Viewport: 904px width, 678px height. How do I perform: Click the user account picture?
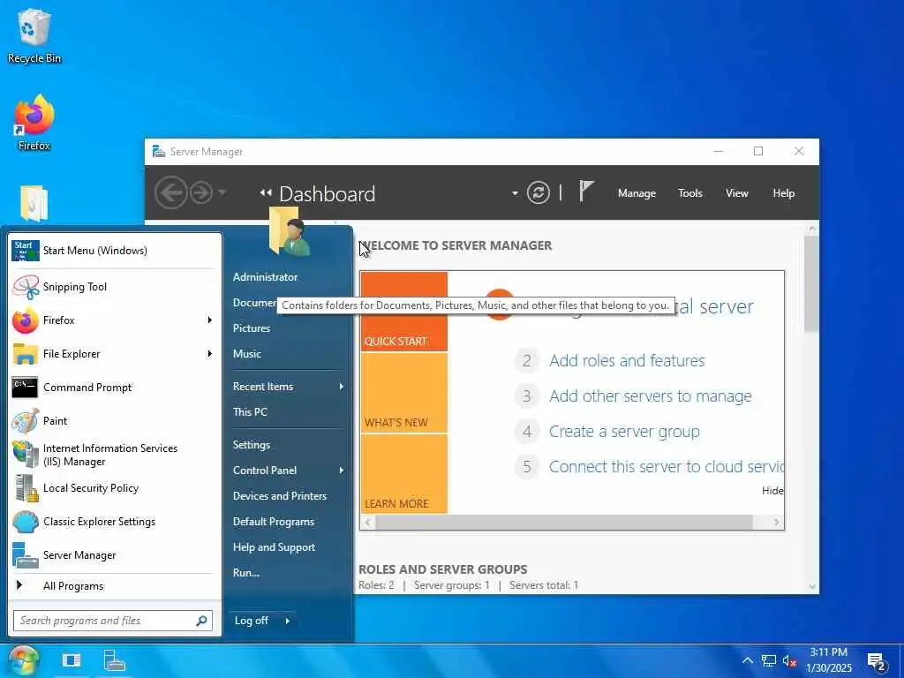[x=290, y=232]
